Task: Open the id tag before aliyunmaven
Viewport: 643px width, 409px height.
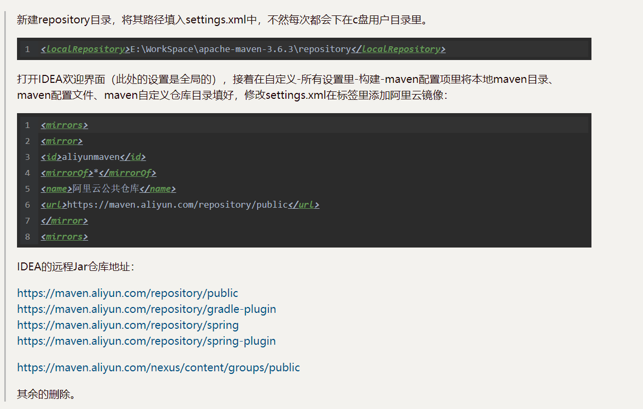Action: click(x=51, y=157)
